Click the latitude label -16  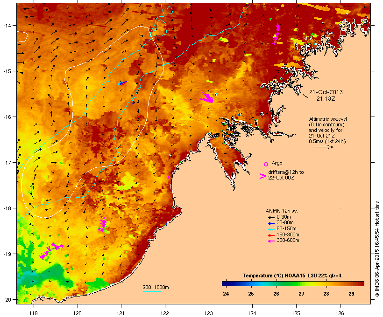point(7,117)
